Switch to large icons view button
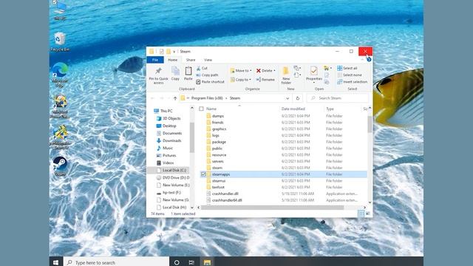This screenshot has height=266, width=473. (x=368, y=214)
